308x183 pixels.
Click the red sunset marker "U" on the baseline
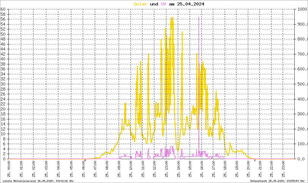point(255,160)
